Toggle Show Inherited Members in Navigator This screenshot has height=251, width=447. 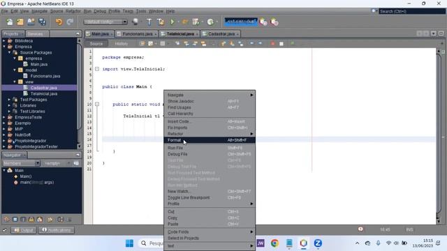point(7,220)
